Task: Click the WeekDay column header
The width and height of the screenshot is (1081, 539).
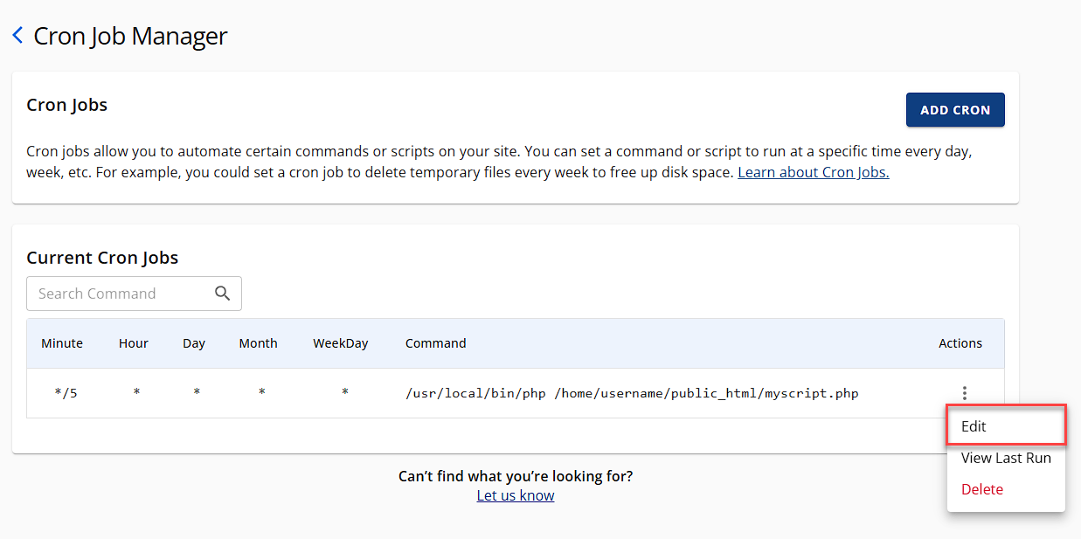Action: pos(341,343)
